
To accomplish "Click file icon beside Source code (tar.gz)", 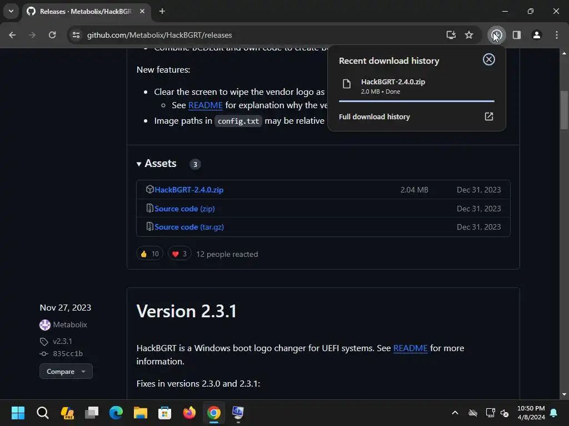I will 149,226.
